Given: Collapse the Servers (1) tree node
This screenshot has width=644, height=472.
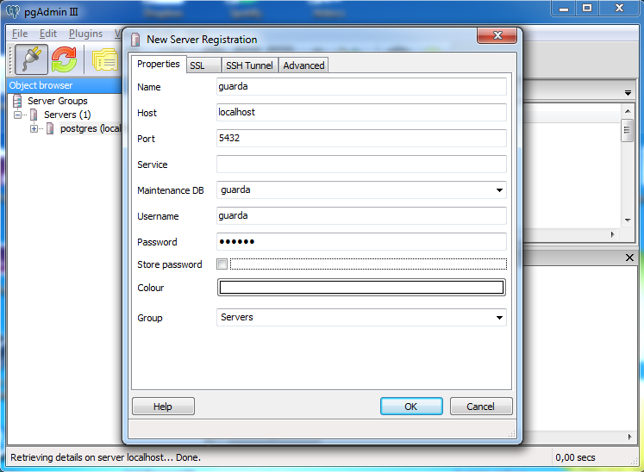Looking at the screenshot, I should [17, 115].
